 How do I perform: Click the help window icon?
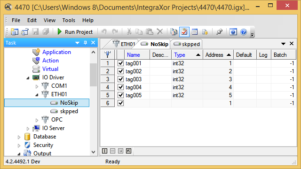click(x=233, y=31)
